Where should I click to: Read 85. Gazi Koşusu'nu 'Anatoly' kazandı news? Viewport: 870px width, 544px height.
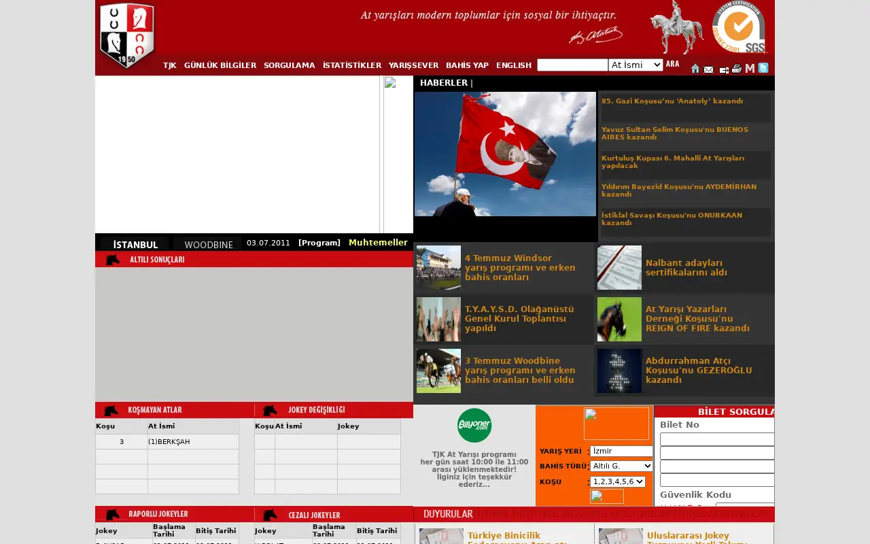pos(672,101)
